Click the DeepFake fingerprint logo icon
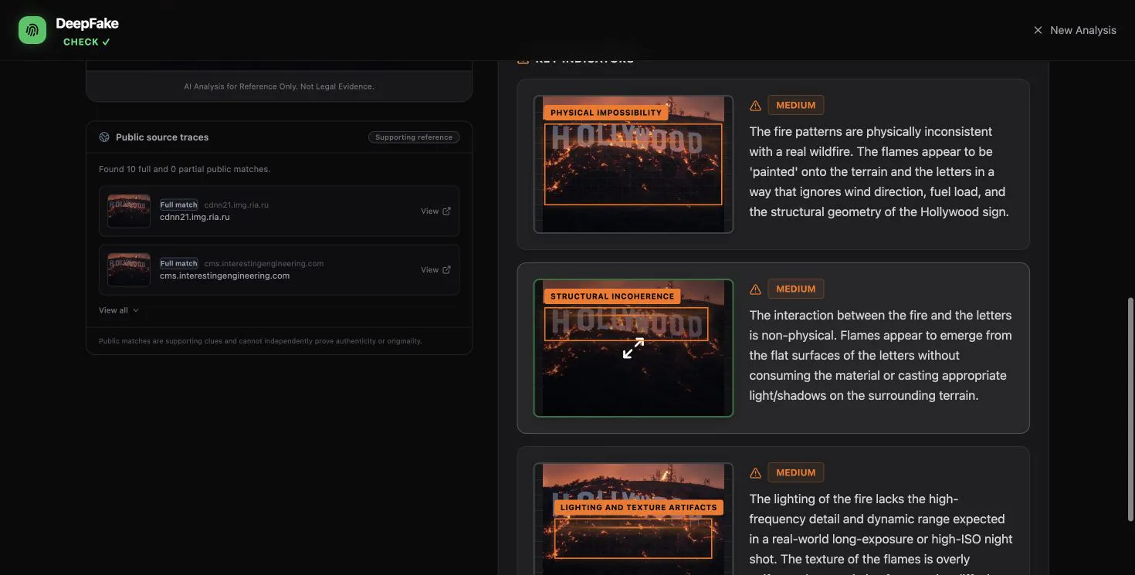1135x575 pixels. (x=32, y=30)
